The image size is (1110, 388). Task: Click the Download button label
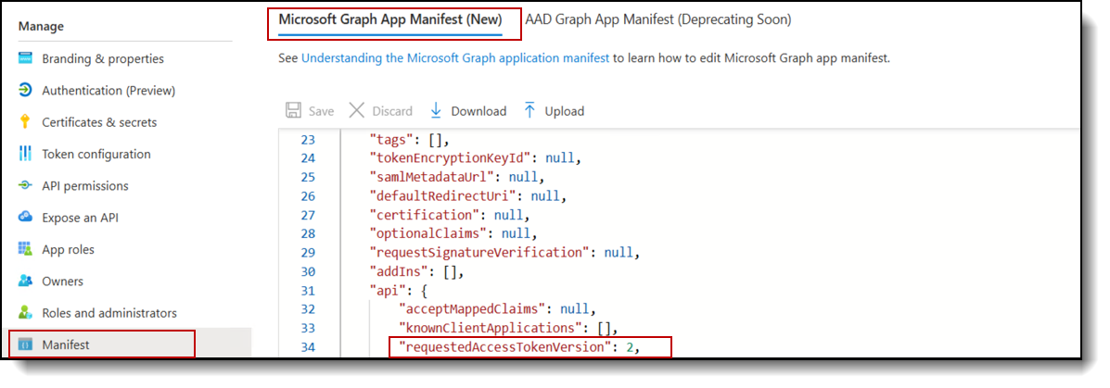(478, 111)
